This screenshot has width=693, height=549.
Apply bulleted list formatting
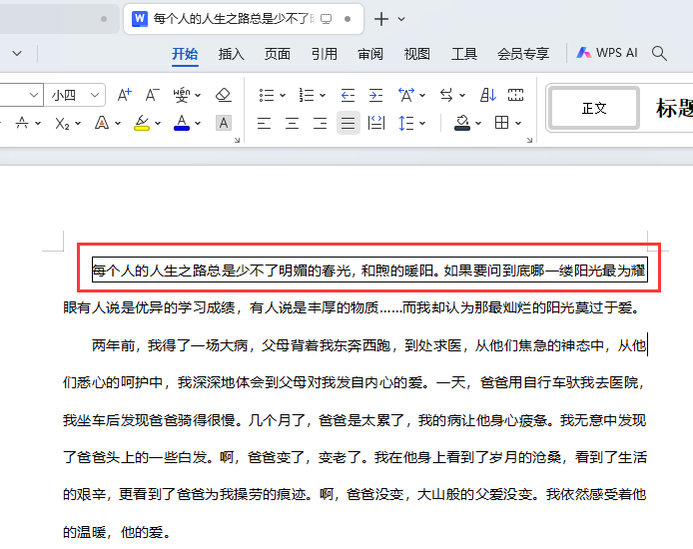coord(267,95)
